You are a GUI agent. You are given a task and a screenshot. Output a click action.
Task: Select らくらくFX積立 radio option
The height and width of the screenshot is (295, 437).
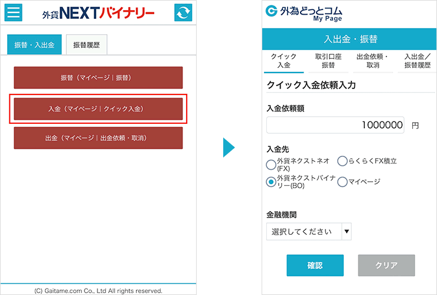pyautogui.click(x=342, y=160)
